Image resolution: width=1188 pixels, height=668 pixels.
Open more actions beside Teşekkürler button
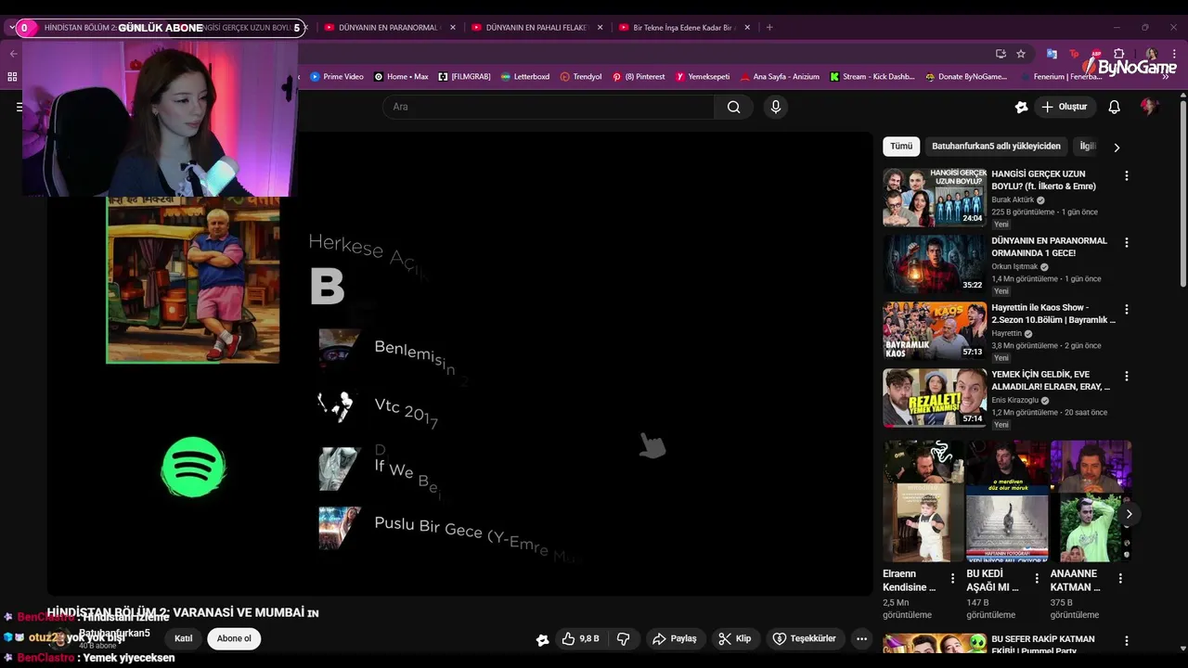[861, 638]
